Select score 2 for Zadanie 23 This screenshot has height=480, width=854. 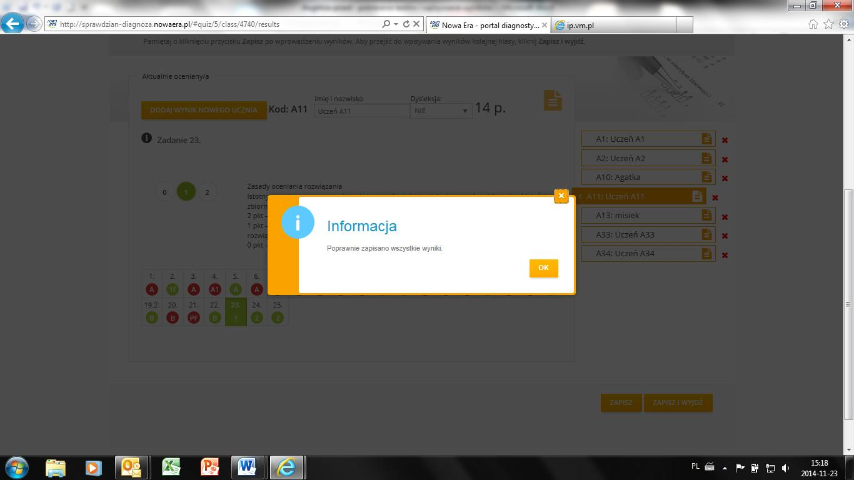pyautogui.click(x=207, y=192)
